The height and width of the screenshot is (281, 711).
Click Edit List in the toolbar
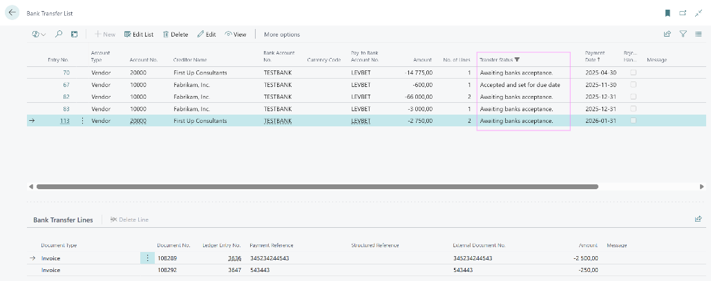pos(139,35)
